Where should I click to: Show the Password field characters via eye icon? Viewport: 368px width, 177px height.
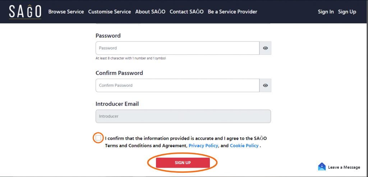tap(265, 48)
